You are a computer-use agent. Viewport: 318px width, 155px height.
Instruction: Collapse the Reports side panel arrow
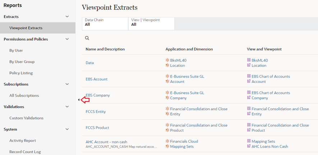pyautogui.click(x=79, y=100)
